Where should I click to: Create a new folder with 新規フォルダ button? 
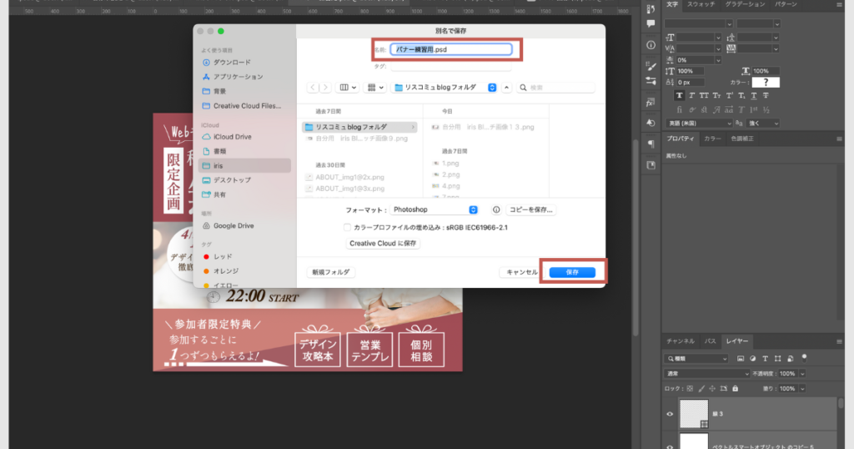(330, 272)
